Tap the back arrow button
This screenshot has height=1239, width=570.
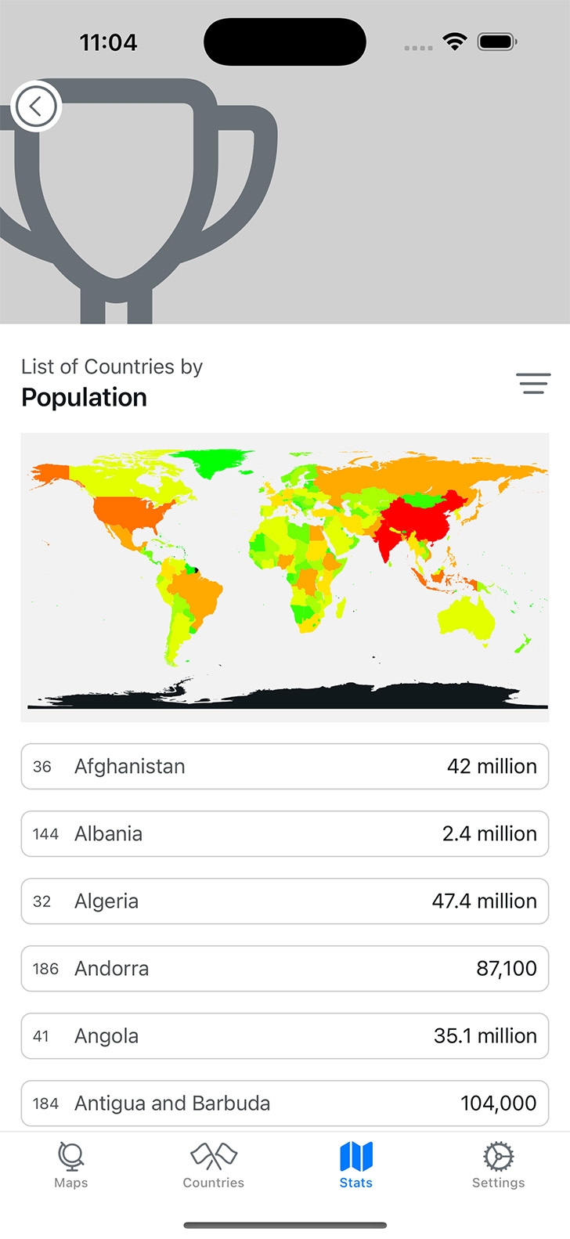coord(36,106)
